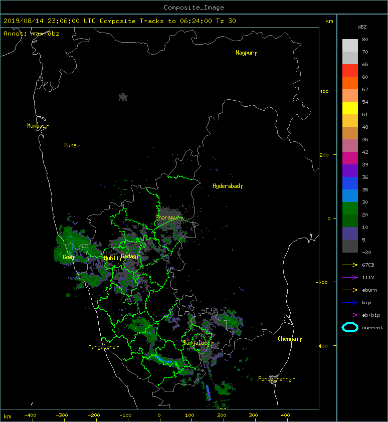Select the Gadag city label
388x422 pixels.
131,256
